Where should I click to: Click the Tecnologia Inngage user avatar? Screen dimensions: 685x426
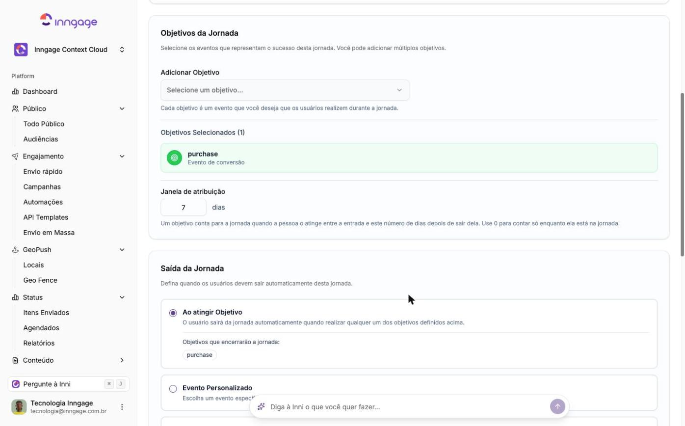[19, 407]
